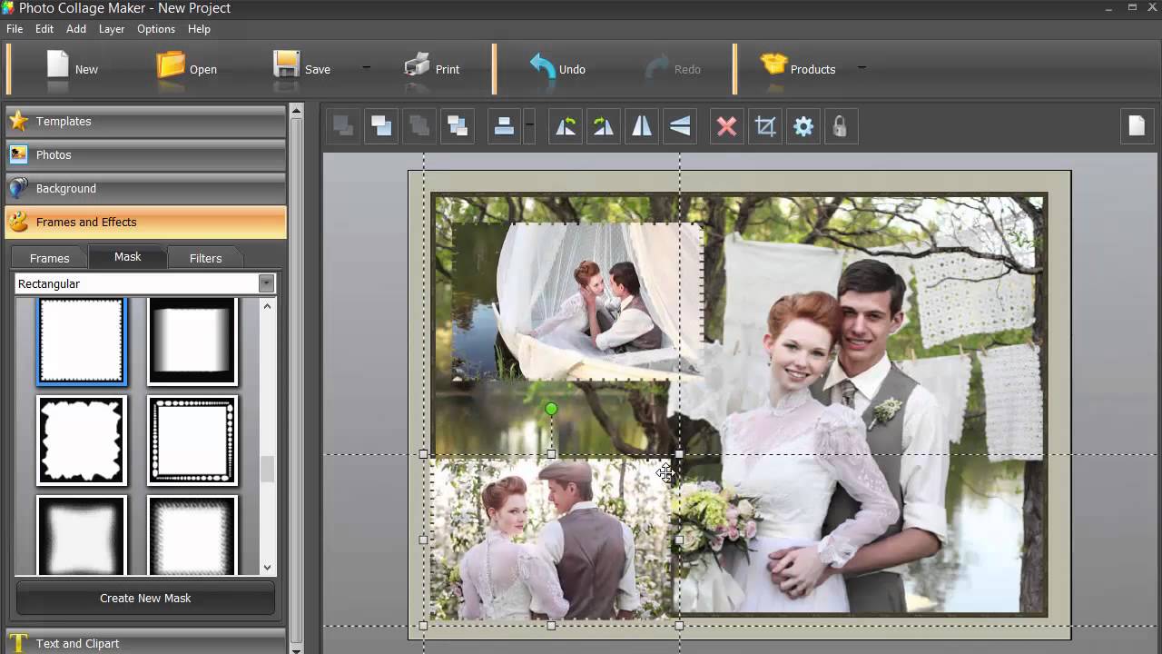Click the third layer-order icon in the toolbar

point(420,126)
